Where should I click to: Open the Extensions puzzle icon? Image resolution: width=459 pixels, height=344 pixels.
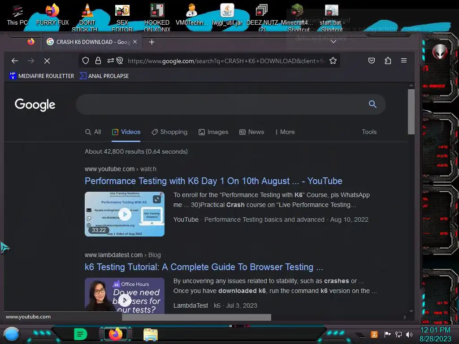point(388,60)
